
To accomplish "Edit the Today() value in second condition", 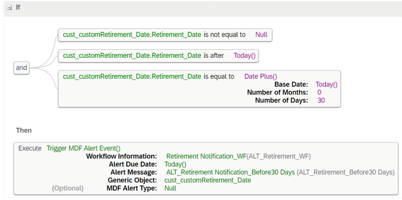I will pyautogui.click(x=245, y=56).
